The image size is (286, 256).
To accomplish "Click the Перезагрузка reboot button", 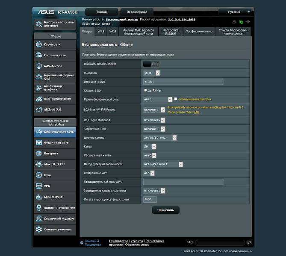I will [x=137, y=12].
